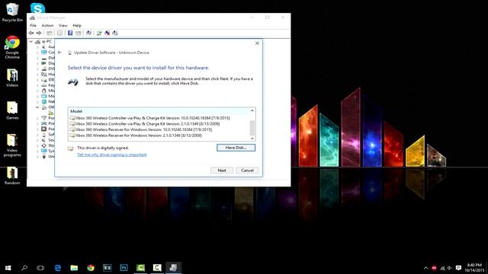Open the Action menu in Device Manager
This screenshot has height=274, width=488.
[47, 25]
